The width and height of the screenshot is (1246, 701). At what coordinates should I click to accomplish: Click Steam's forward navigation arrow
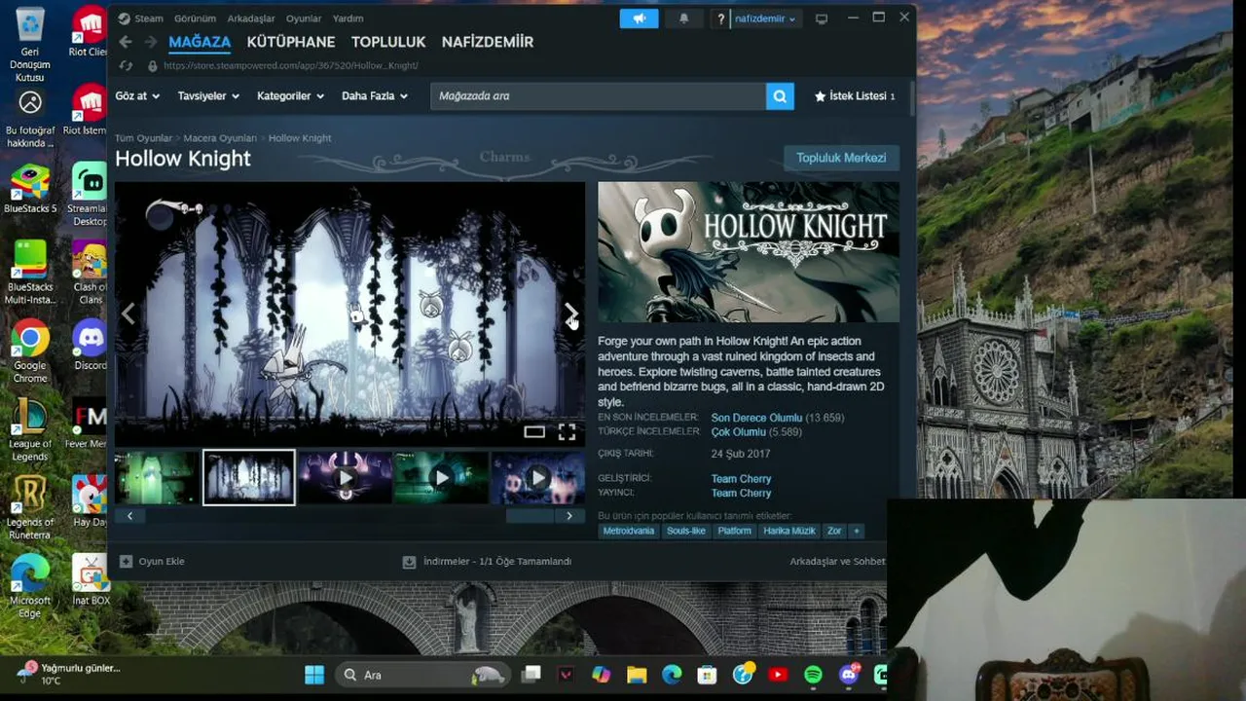pyautogui.click(x=150, y=42)
